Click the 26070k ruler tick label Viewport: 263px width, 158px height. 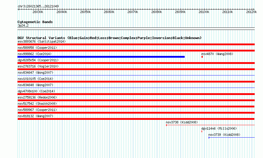pos(133,12)
